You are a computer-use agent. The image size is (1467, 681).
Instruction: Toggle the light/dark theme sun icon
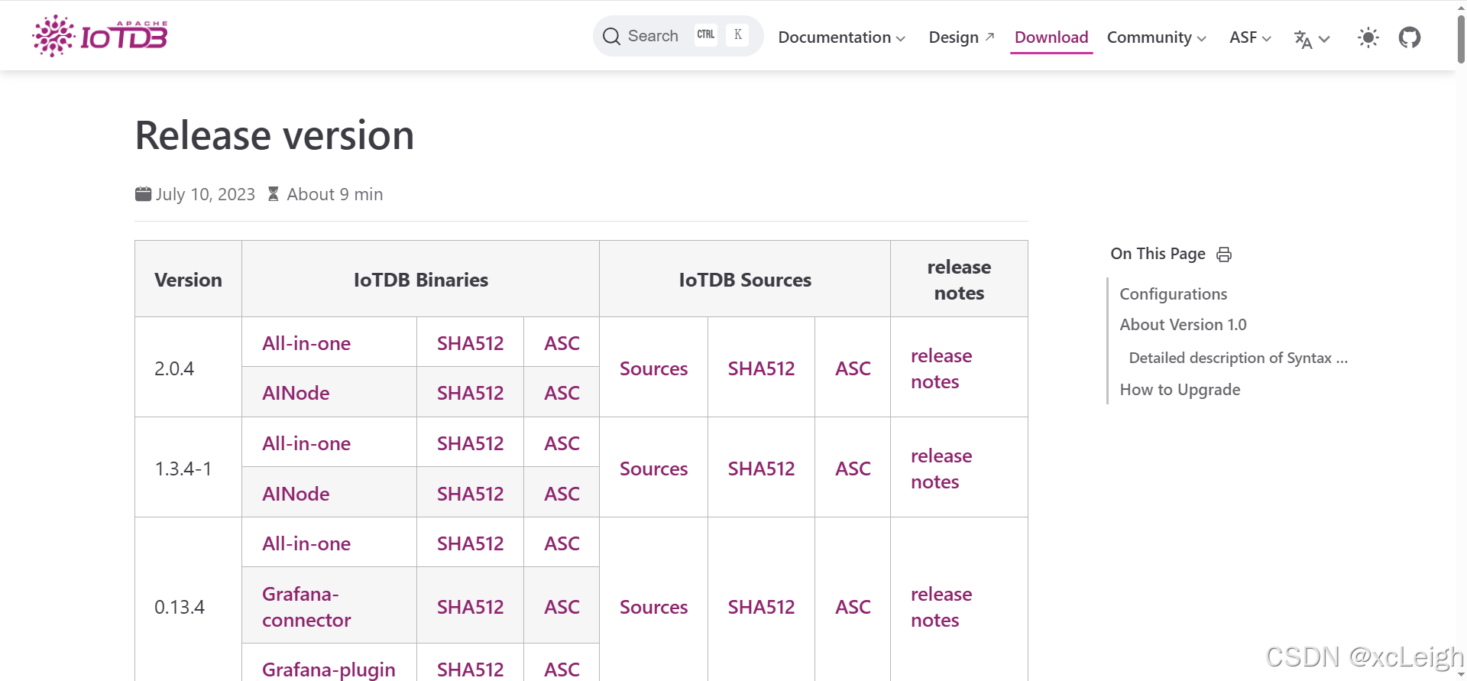point(1368,37)
